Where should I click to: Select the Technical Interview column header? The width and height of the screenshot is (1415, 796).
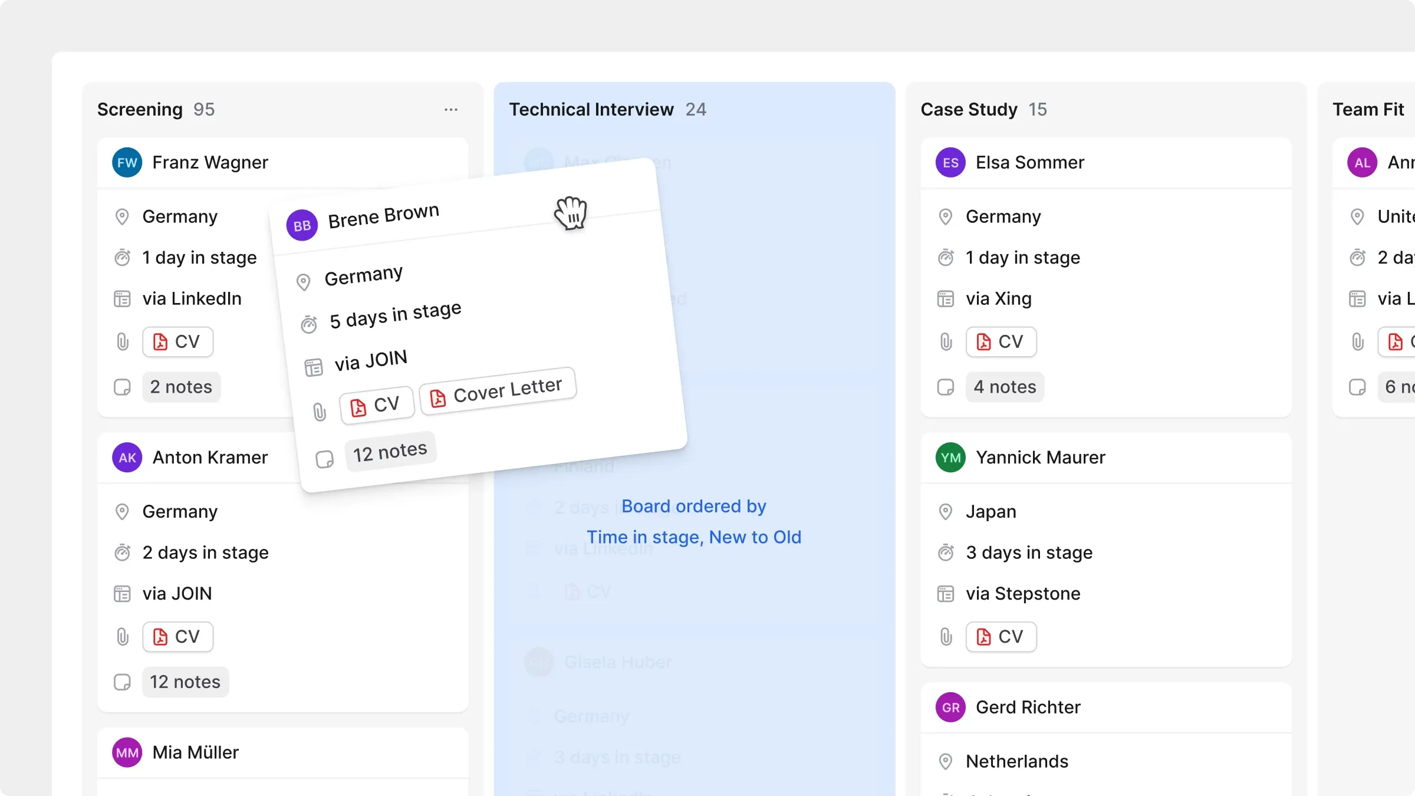(x=591, y=110)
